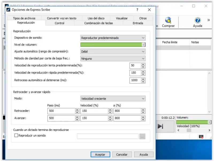
Task: Click the Cancelar button
Action: pyautogui.click(x=122, y=155)
